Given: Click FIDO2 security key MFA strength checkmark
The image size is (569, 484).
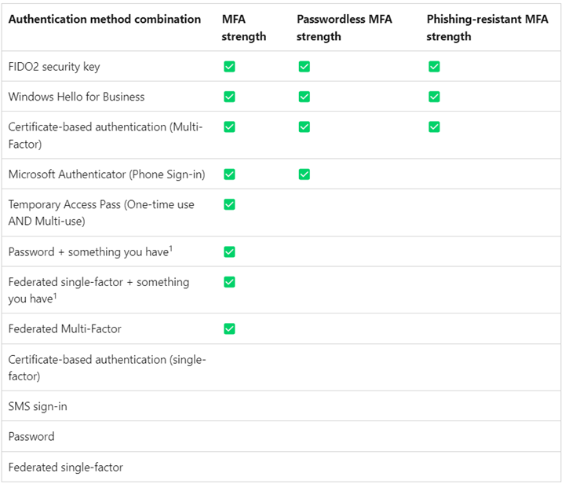Looking at the screenshot, I should [229, 67].
